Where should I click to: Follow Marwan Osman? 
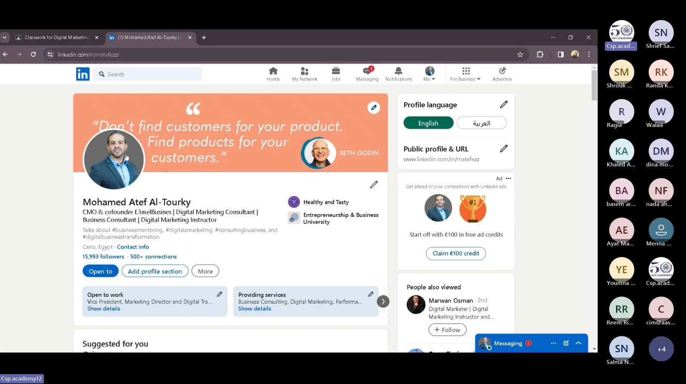click(447, 330)
